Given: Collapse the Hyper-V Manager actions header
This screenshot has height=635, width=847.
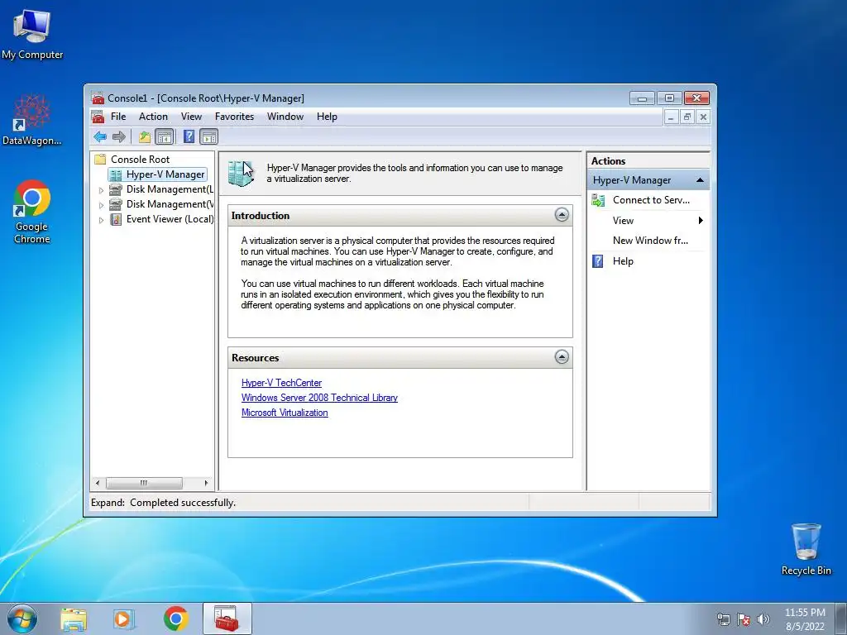Looking at the screenshot, I should point(700,180).
